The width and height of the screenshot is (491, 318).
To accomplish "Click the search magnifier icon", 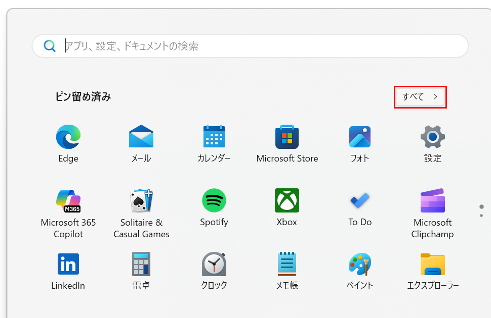I will click(50, 46).
